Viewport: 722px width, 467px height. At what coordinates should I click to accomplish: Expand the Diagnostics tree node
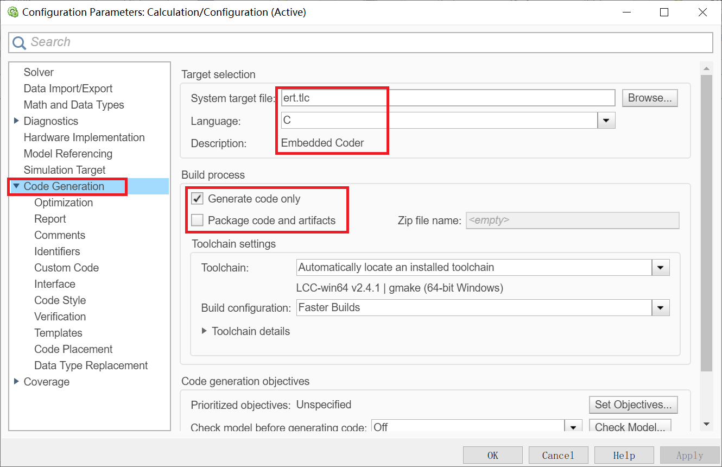click(16, 121)
